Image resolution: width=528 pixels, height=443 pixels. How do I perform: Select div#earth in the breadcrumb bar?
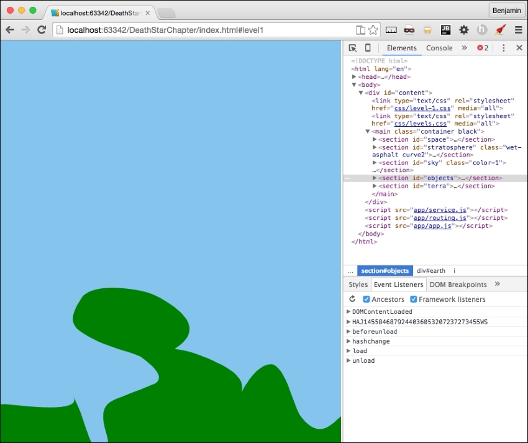[x=431, y=270]
